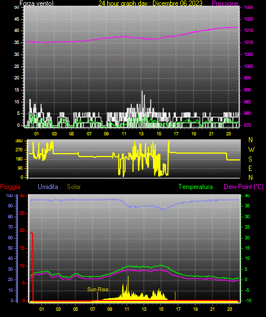Screen dimensions: 266x317
Task: Click hour 23 on wind graph axis
Action: point(228,134)
